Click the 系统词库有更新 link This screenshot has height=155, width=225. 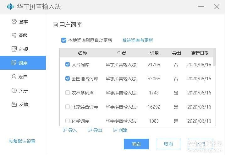pyautogui.click(x=138, y=40)
